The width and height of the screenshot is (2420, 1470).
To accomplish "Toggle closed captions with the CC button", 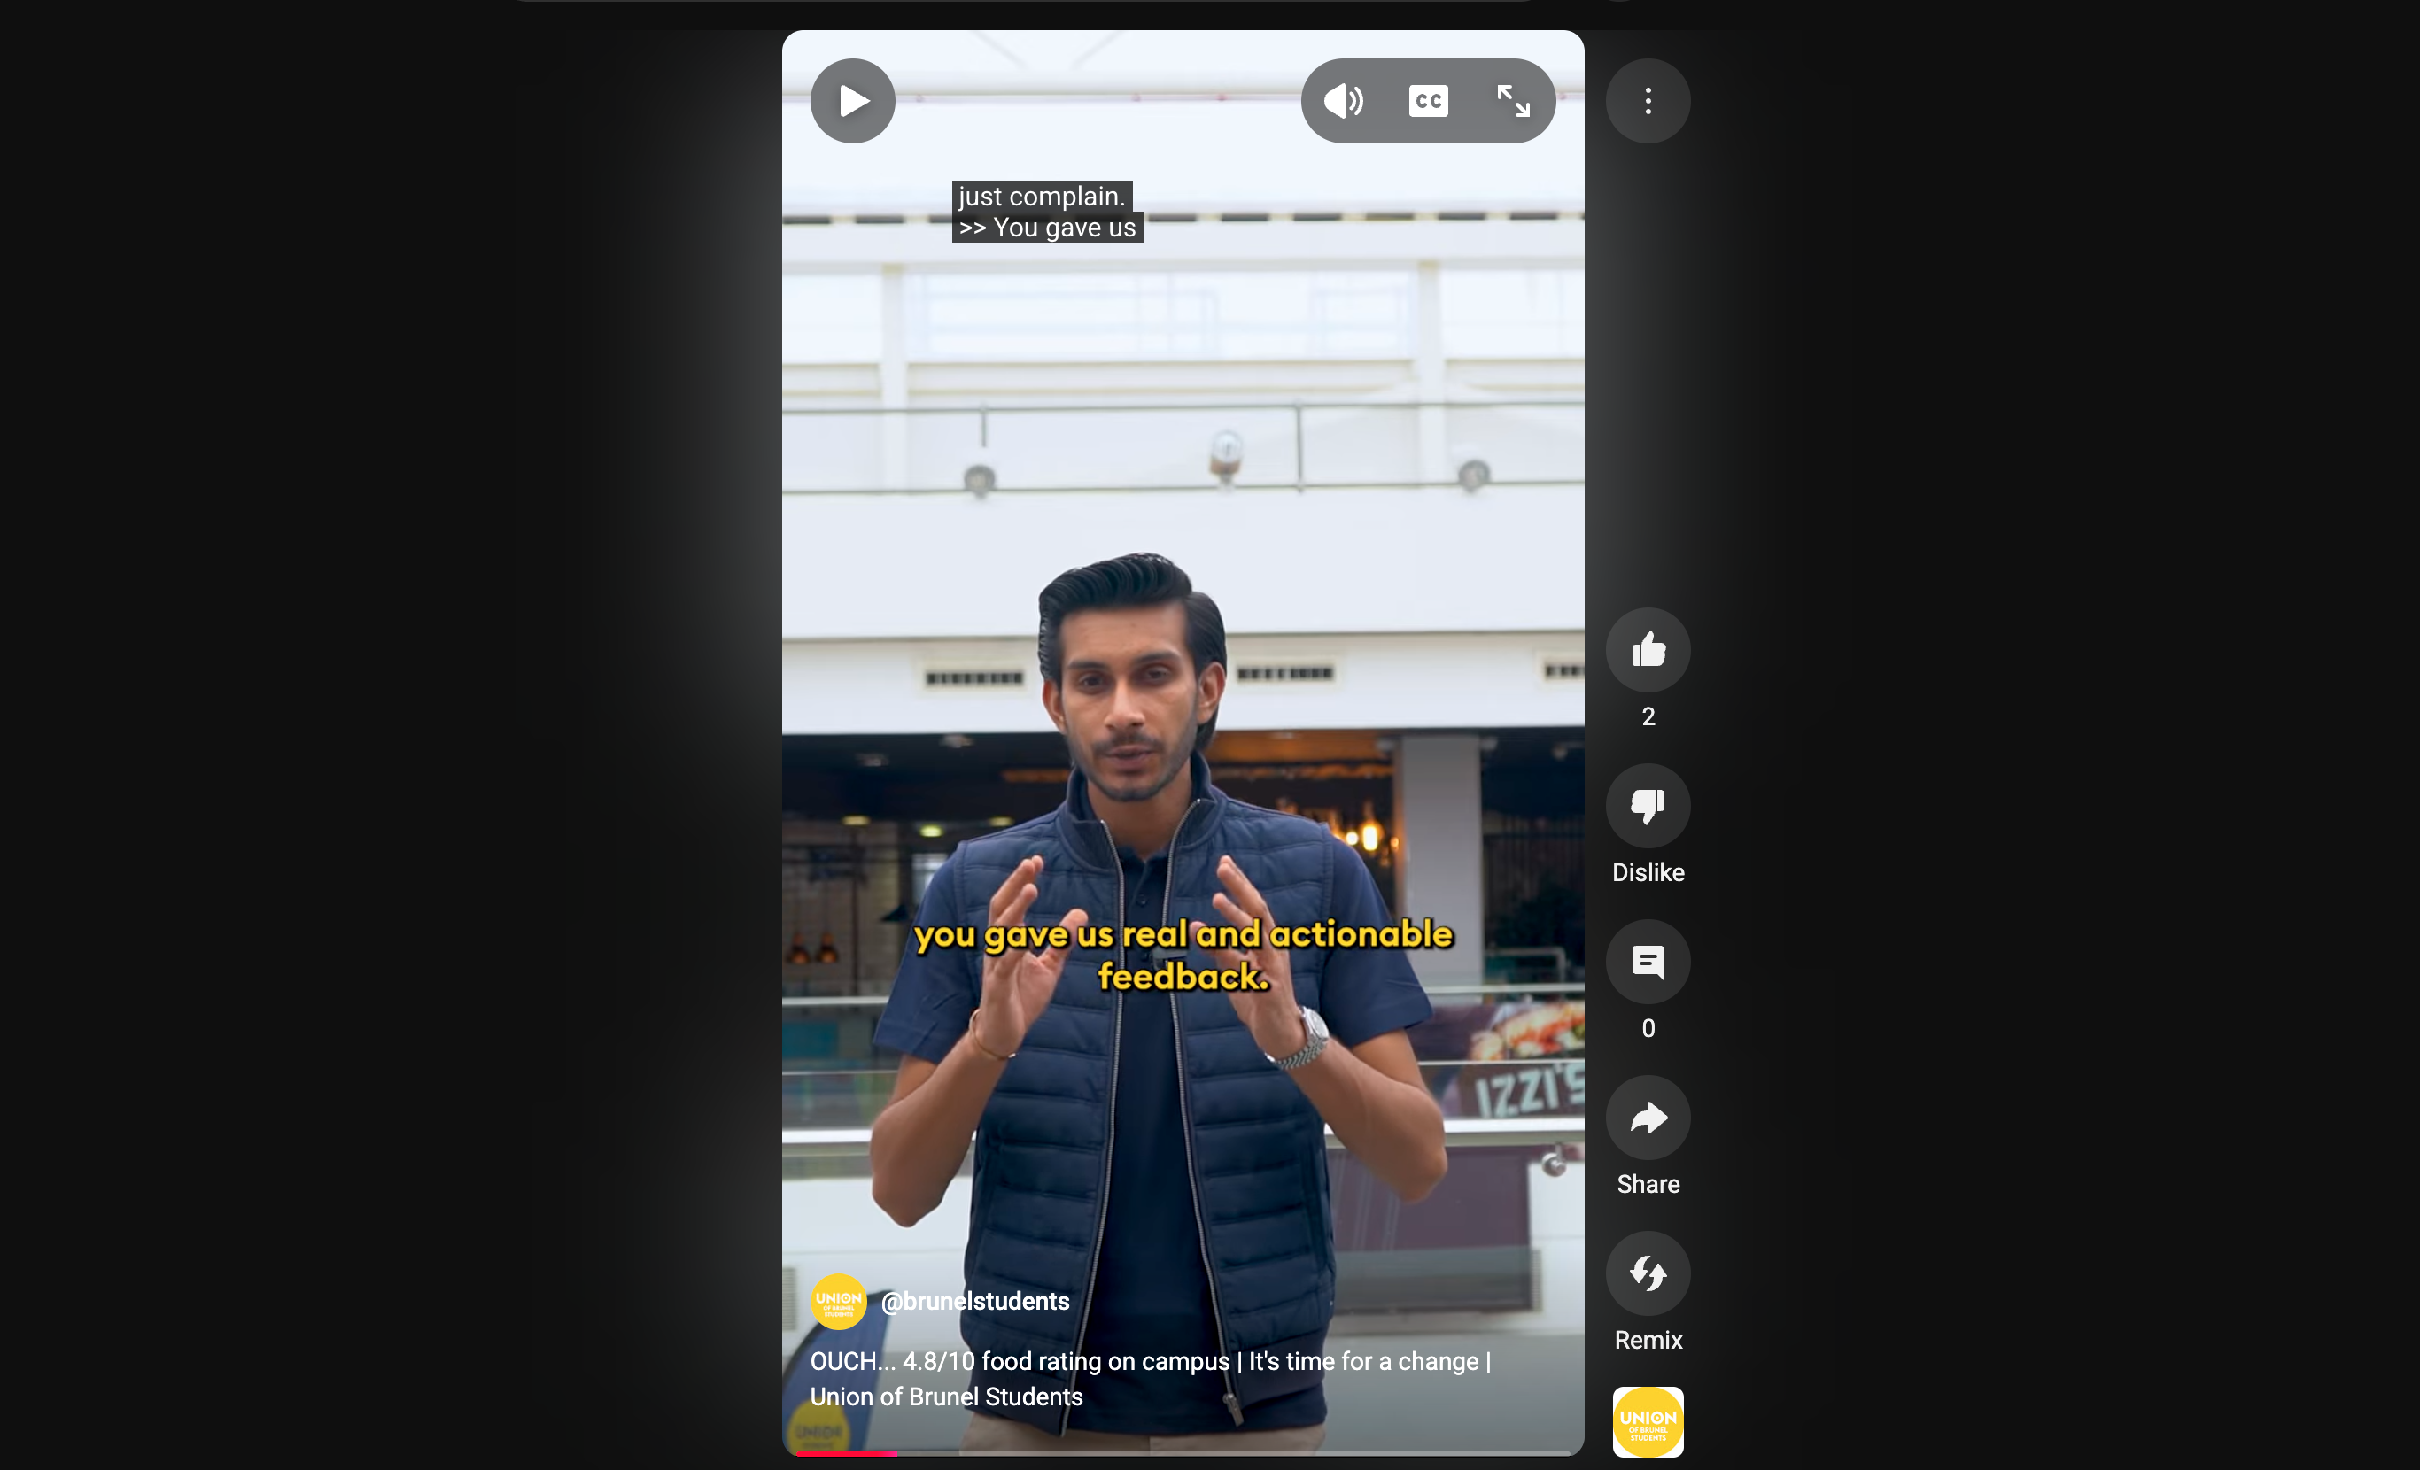I will (1428, 101).
